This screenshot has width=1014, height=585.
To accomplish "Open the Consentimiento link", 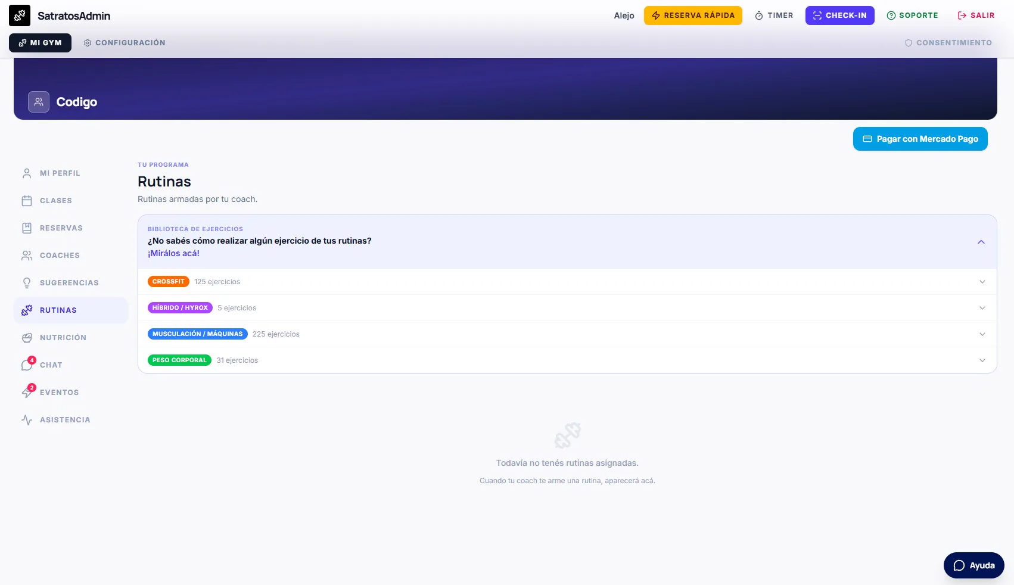I will [948, 43].
